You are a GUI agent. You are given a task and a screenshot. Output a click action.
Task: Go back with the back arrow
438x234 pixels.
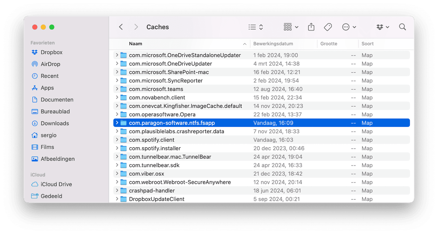[x=121, y=27]
